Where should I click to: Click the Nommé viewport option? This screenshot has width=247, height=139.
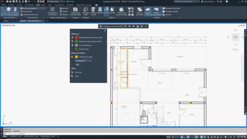[64, 8]
